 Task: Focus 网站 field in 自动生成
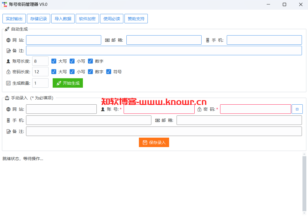click(x=64, y=40)
